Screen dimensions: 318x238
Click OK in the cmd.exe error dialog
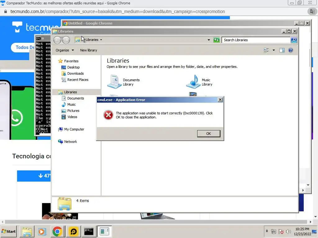208,134
